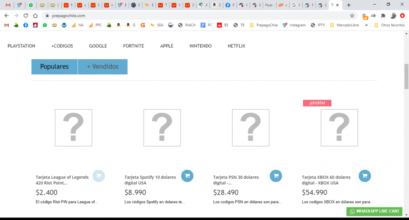409x220 pixels.
Task: Expand the MercadoLibre bookmarks folder
Action: pos(344,25)
